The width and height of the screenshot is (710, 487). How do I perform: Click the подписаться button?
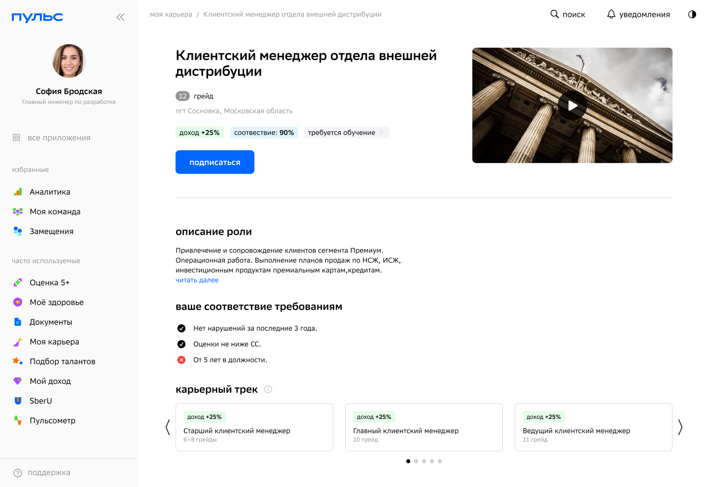(x=215, y=162)
